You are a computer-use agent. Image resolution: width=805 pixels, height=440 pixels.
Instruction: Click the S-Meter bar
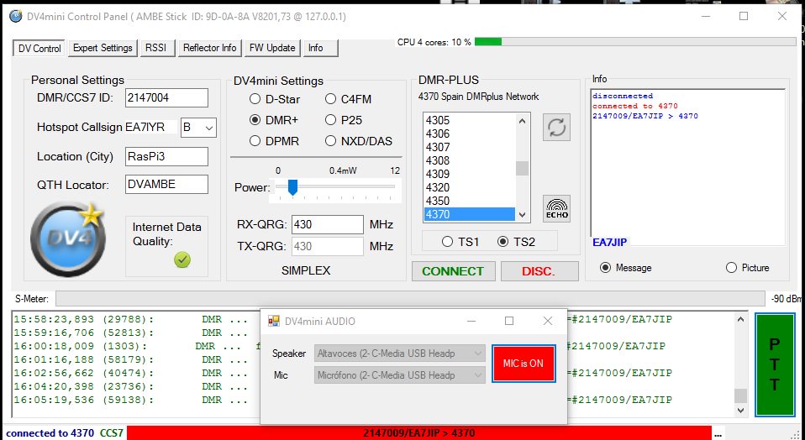pos(412,298)
